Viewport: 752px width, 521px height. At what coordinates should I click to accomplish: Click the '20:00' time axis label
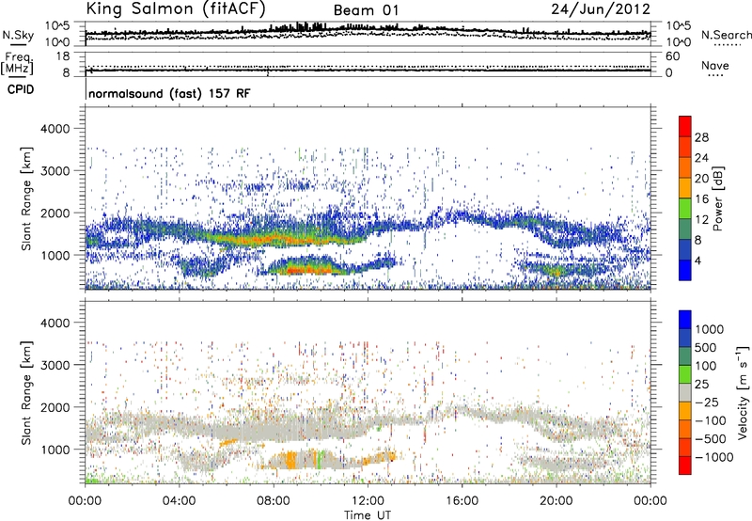pyautogui.click(x=556, y=501)
